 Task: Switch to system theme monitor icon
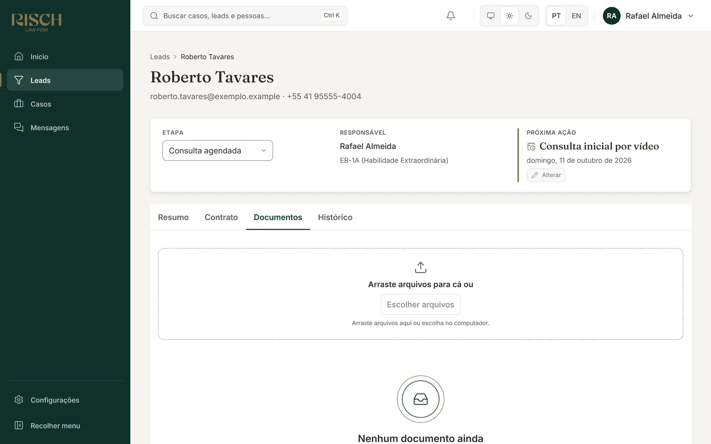(491, 16)
